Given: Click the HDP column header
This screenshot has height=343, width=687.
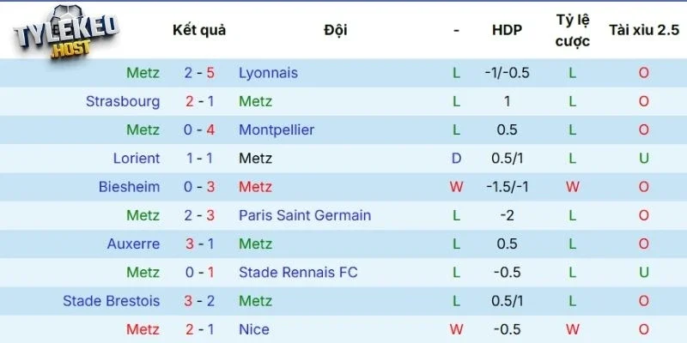Looking at the screenshot, I should coord(507,30).
